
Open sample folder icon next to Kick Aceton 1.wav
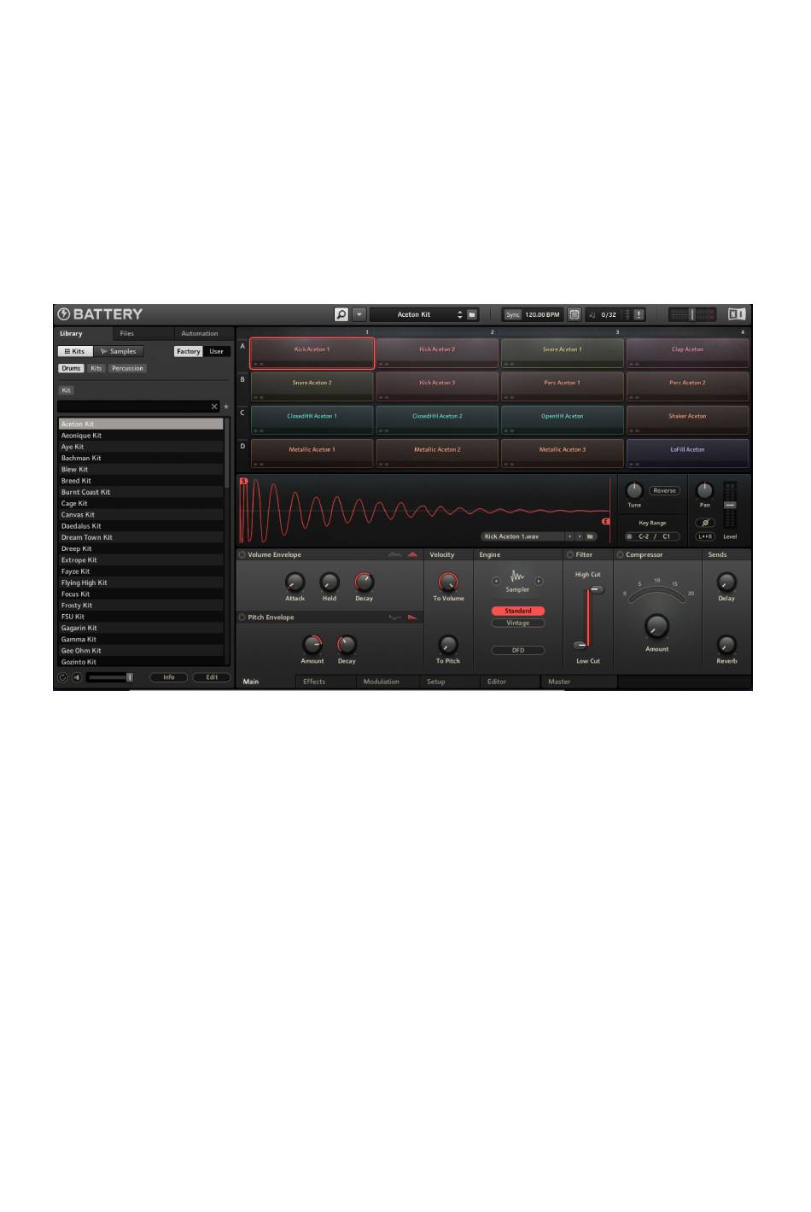click(590, 536)
